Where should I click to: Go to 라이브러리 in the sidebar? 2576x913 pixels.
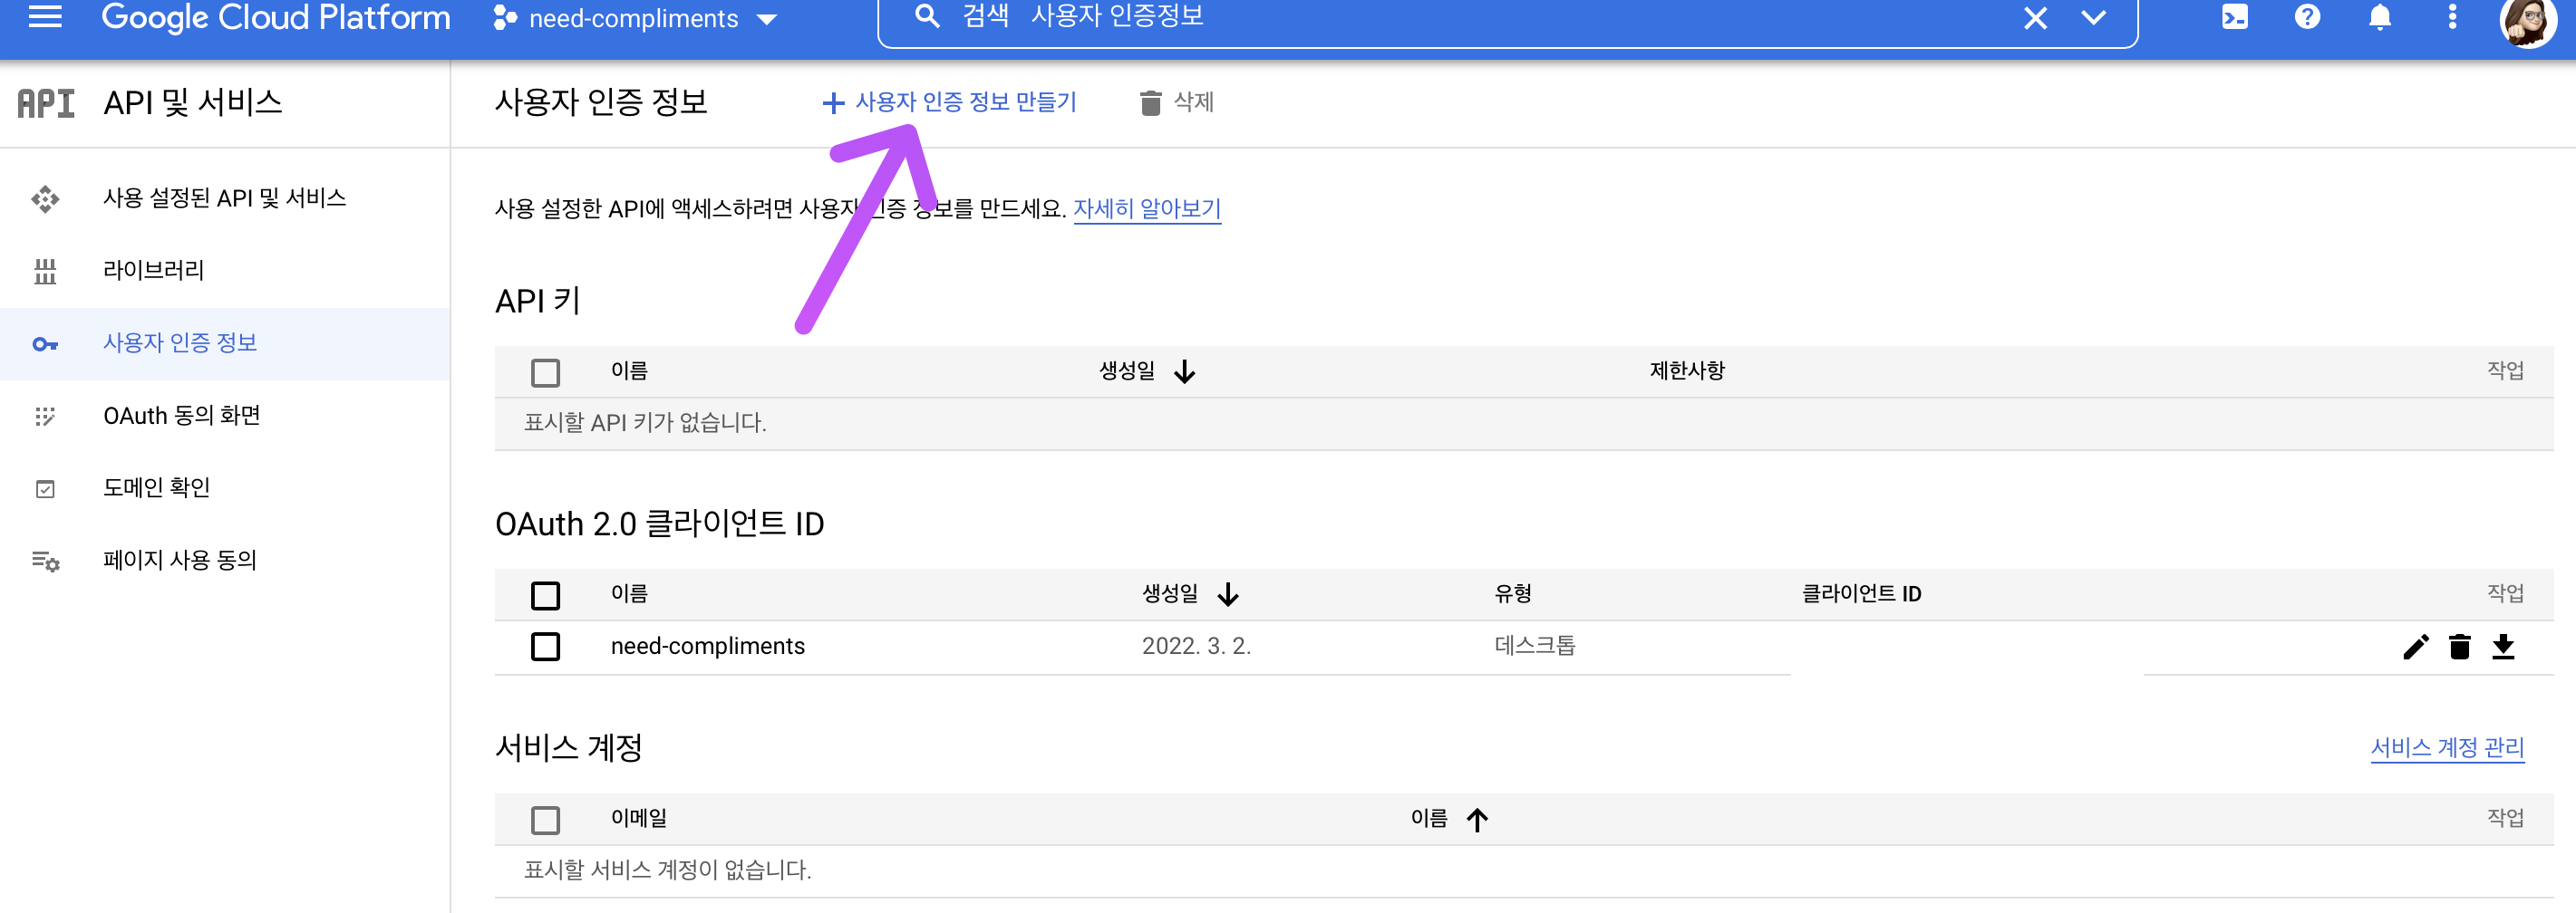[x=155, y=270]
